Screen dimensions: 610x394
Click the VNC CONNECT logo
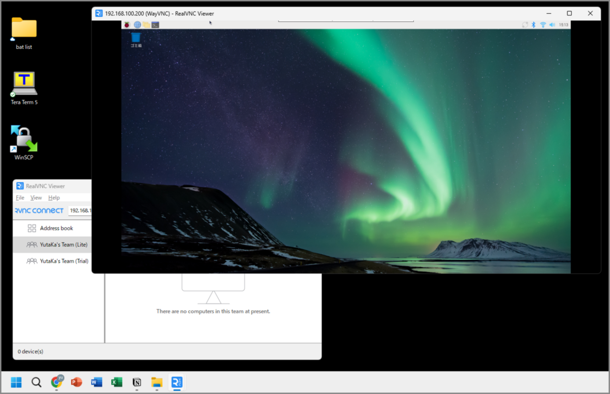coord(39,211)
